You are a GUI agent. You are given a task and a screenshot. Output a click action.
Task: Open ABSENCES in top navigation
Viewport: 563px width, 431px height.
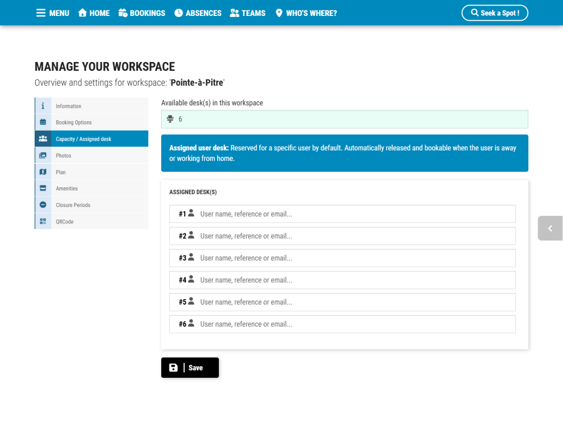[198, 13]
